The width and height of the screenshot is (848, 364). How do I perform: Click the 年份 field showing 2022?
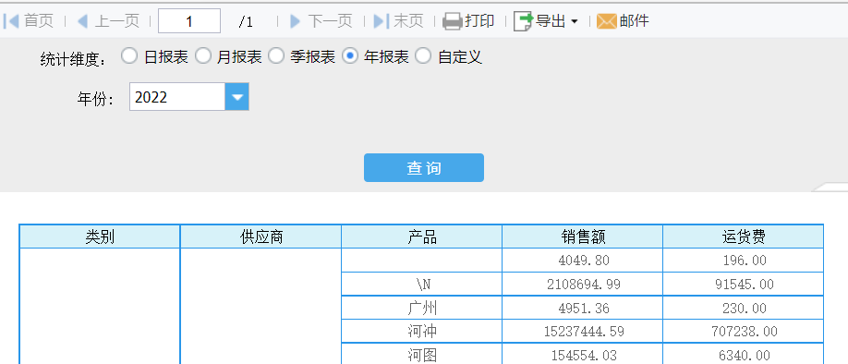[x=177, y=97]
